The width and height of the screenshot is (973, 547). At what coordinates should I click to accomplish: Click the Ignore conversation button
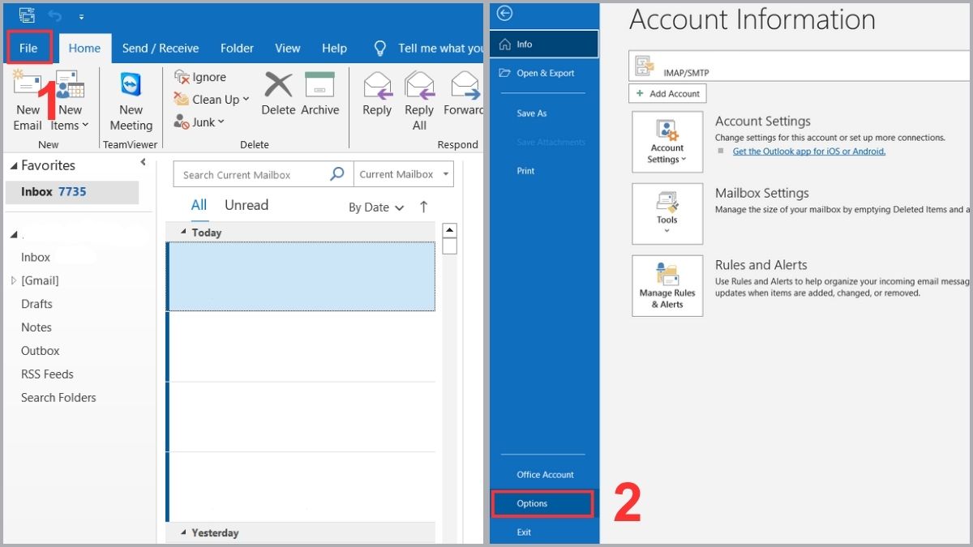coord(201,77)
